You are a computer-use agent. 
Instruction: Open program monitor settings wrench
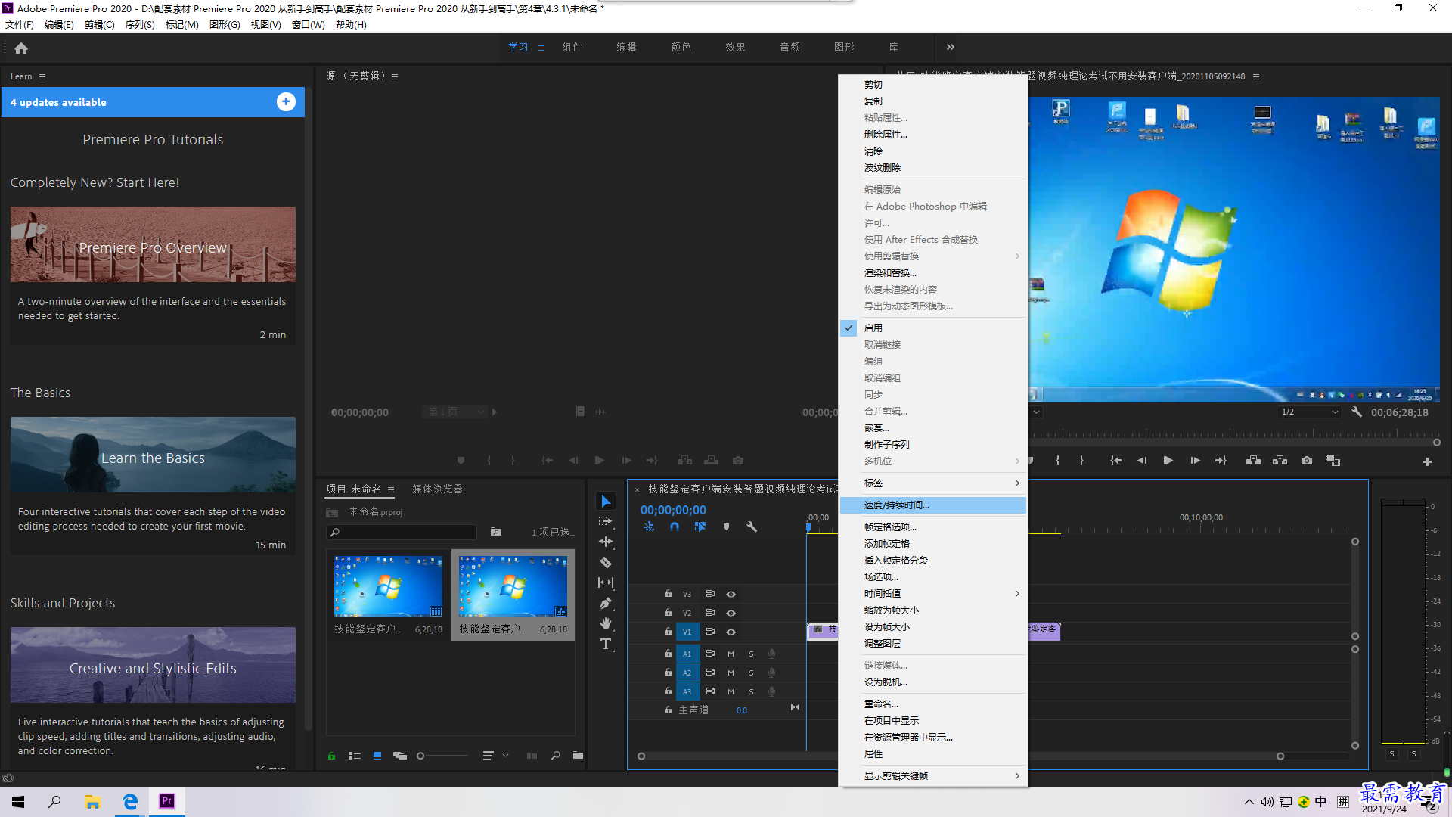coord(1357,412)
